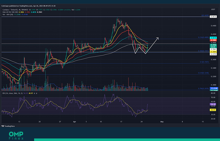Click the 20 date label on time axis
220x141 pixels.
pos(39,122)
